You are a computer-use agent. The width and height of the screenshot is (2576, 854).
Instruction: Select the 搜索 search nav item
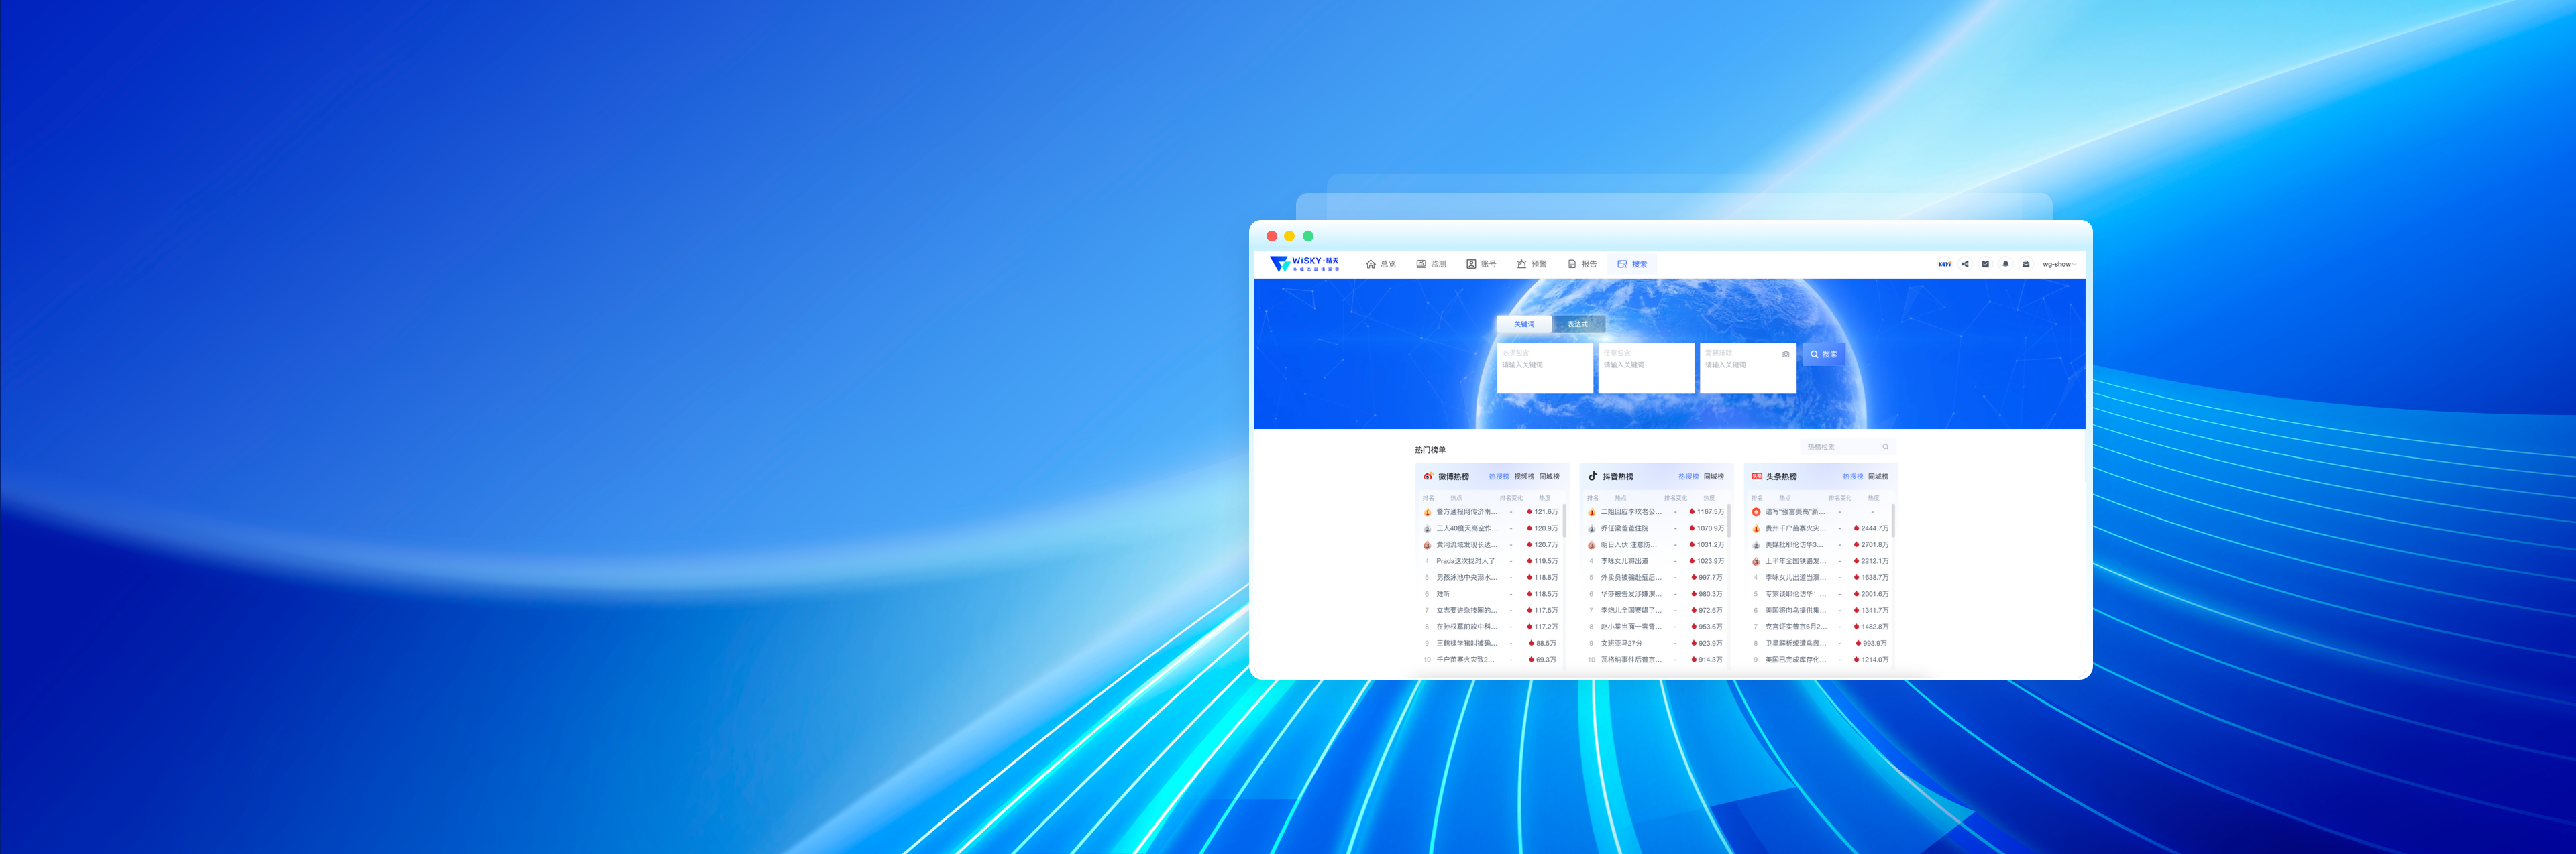[1632, 265]
